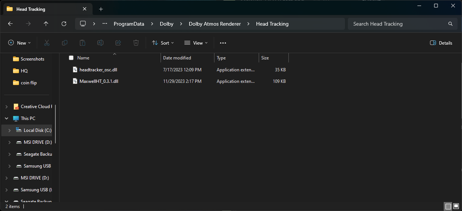Click the Head Tracking tab title
This screenshot has width=462, height=211.
[31, 9]
